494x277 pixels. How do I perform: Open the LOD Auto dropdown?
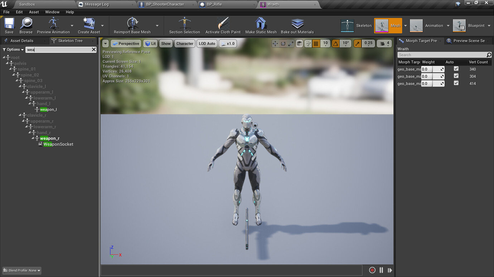(207, 44)
